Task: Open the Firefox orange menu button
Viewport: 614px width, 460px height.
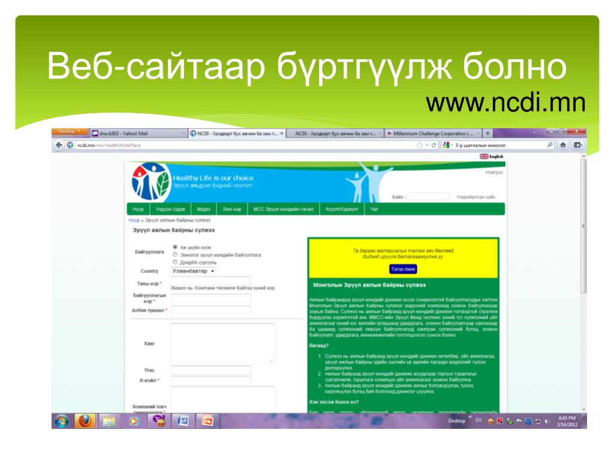Action: [70, 131]
